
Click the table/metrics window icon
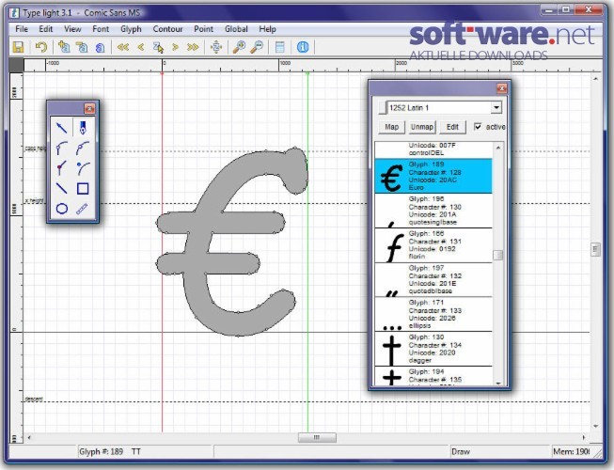coord(280,47)
